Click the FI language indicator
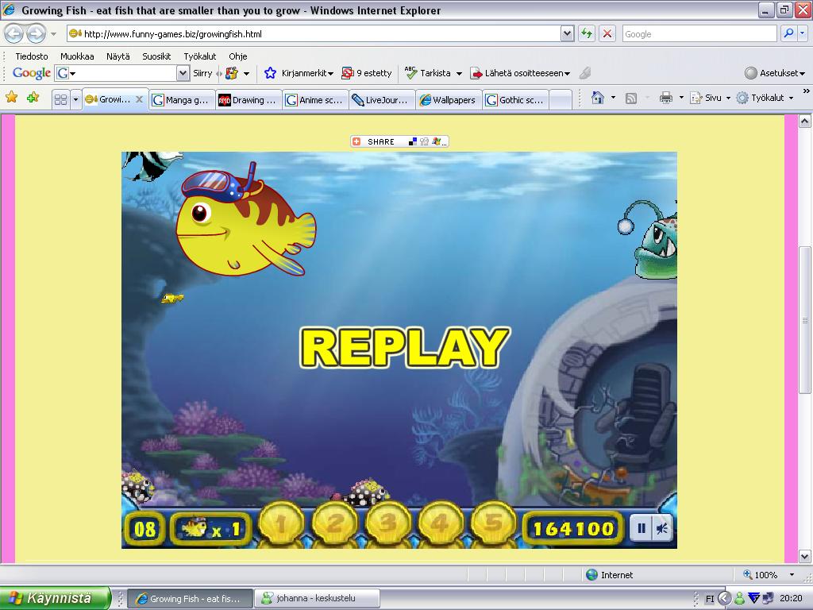Image resolution: width=813 pixels, height=610 pixels. [710, 599]
